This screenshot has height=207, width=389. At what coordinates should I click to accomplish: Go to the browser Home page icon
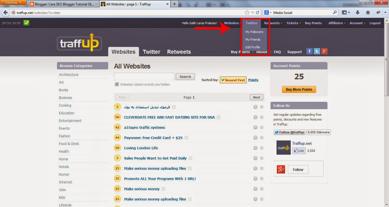[x=368, y=13]
